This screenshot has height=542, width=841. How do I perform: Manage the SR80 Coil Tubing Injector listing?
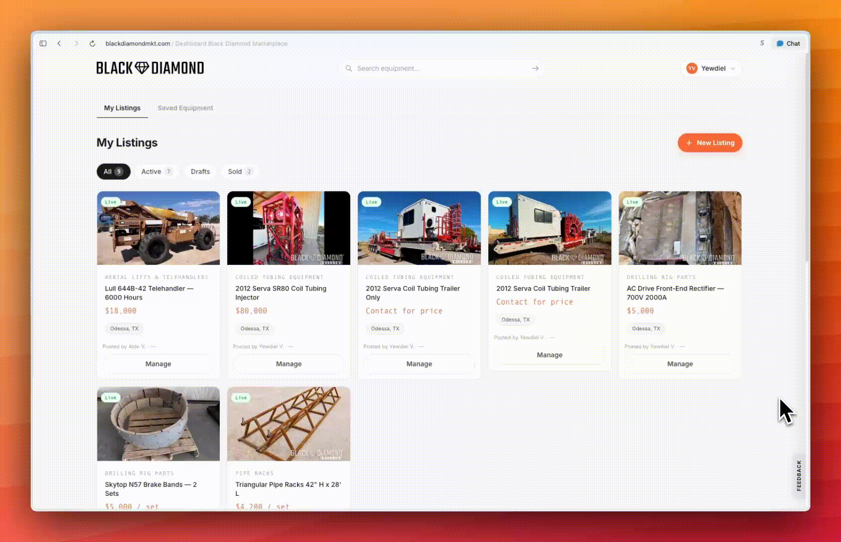[289, 364]
